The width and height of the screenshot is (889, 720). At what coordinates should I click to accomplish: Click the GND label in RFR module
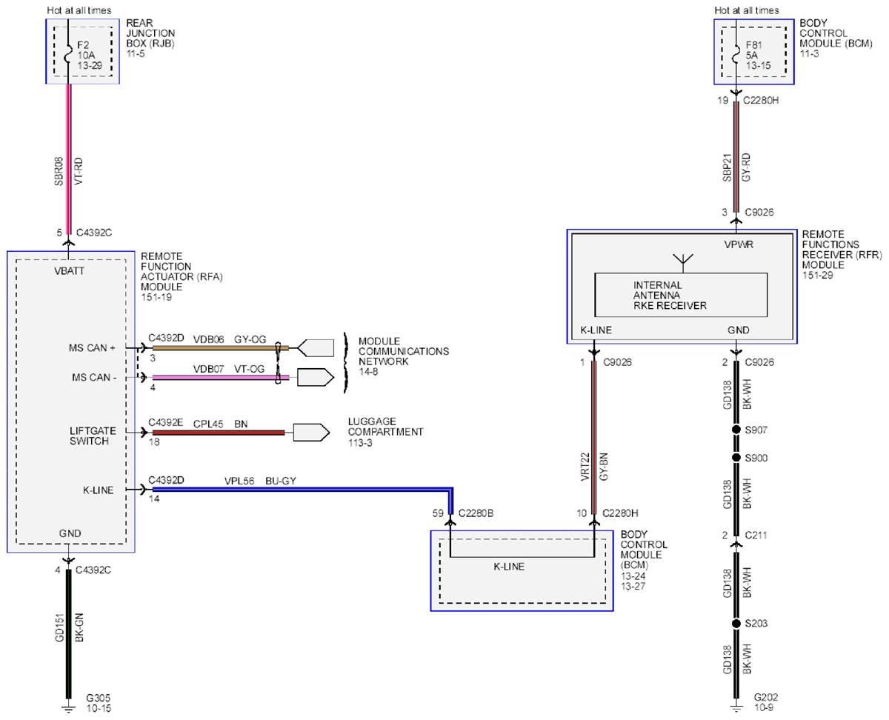[739, 331]
